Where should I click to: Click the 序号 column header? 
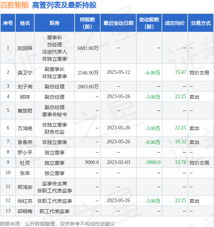(x=8, y=23)
